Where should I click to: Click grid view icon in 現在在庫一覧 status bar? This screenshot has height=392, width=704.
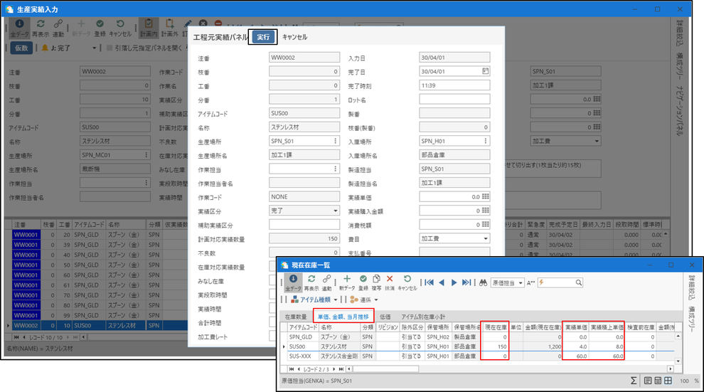pos(668,381)
